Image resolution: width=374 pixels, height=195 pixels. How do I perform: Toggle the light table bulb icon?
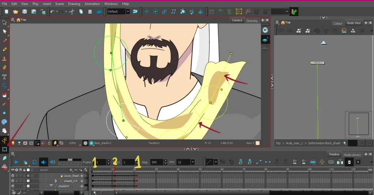[x=13, y=143]
